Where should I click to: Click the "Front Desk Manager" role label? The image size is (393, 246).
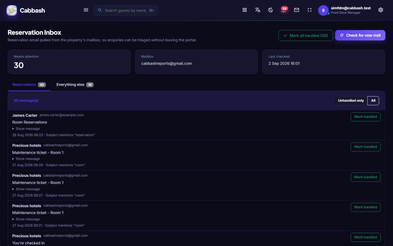pos(346,13)
